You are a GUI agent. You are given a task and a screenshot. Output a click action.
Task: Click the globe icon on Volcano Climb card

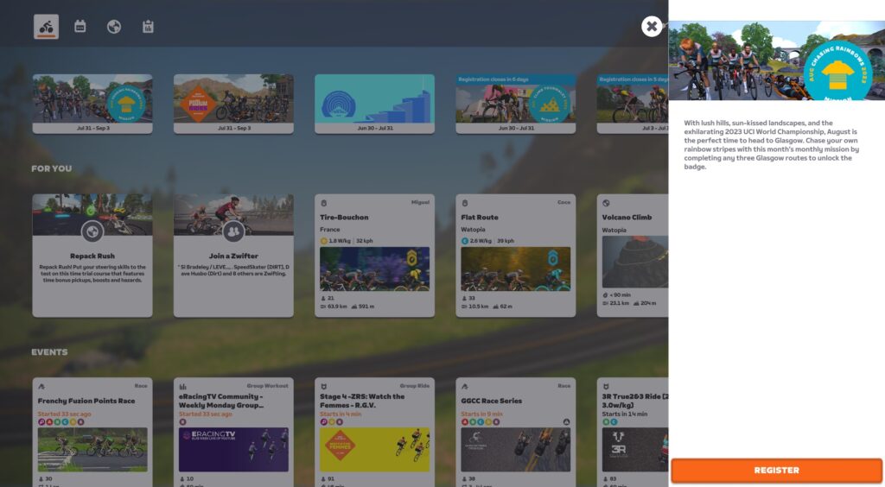(x=606, y=203)
